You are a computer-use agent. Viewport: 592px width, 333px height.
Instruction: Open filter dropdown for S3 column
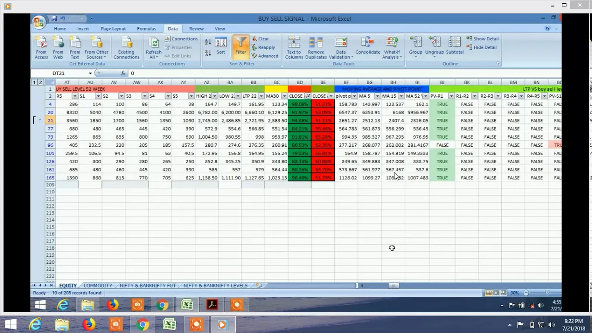(x=145, y=96)
